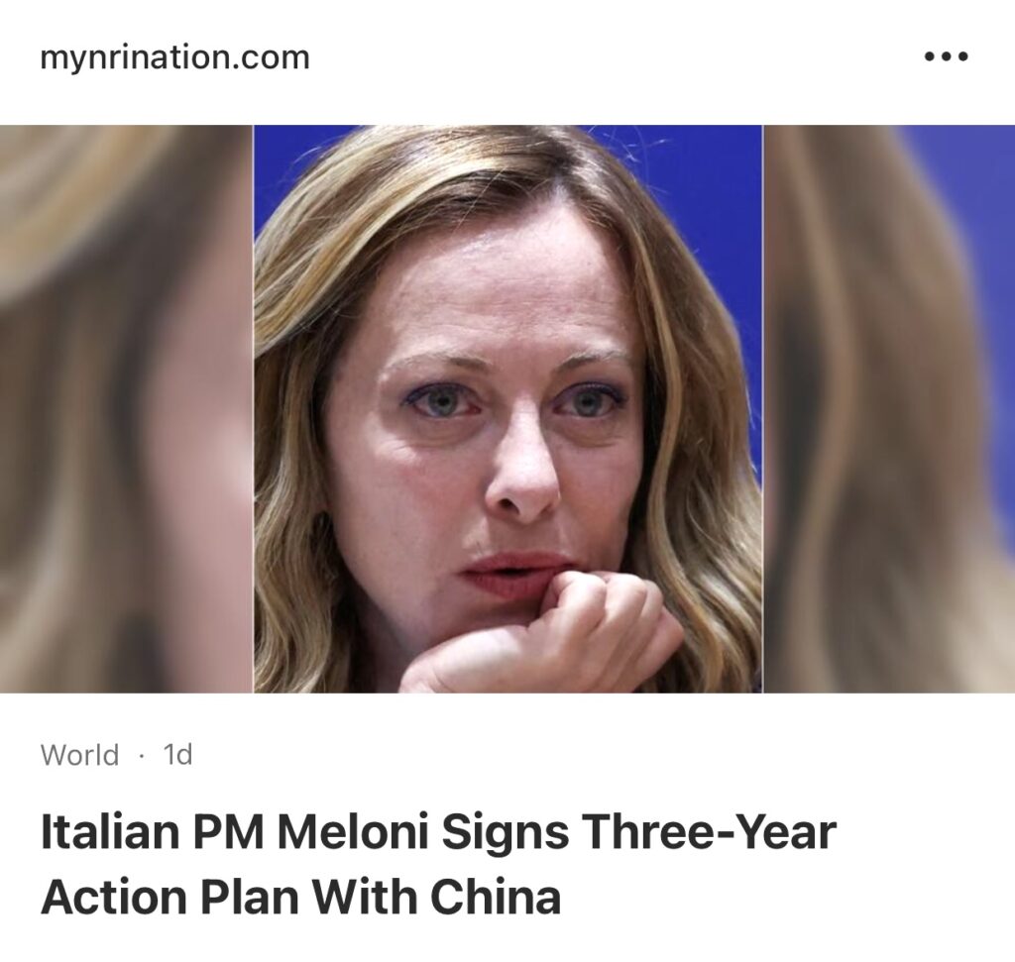Tap the rightmost dot of the options icon
The height and width of the screenshot is (962, 1015).
[962, 56]
